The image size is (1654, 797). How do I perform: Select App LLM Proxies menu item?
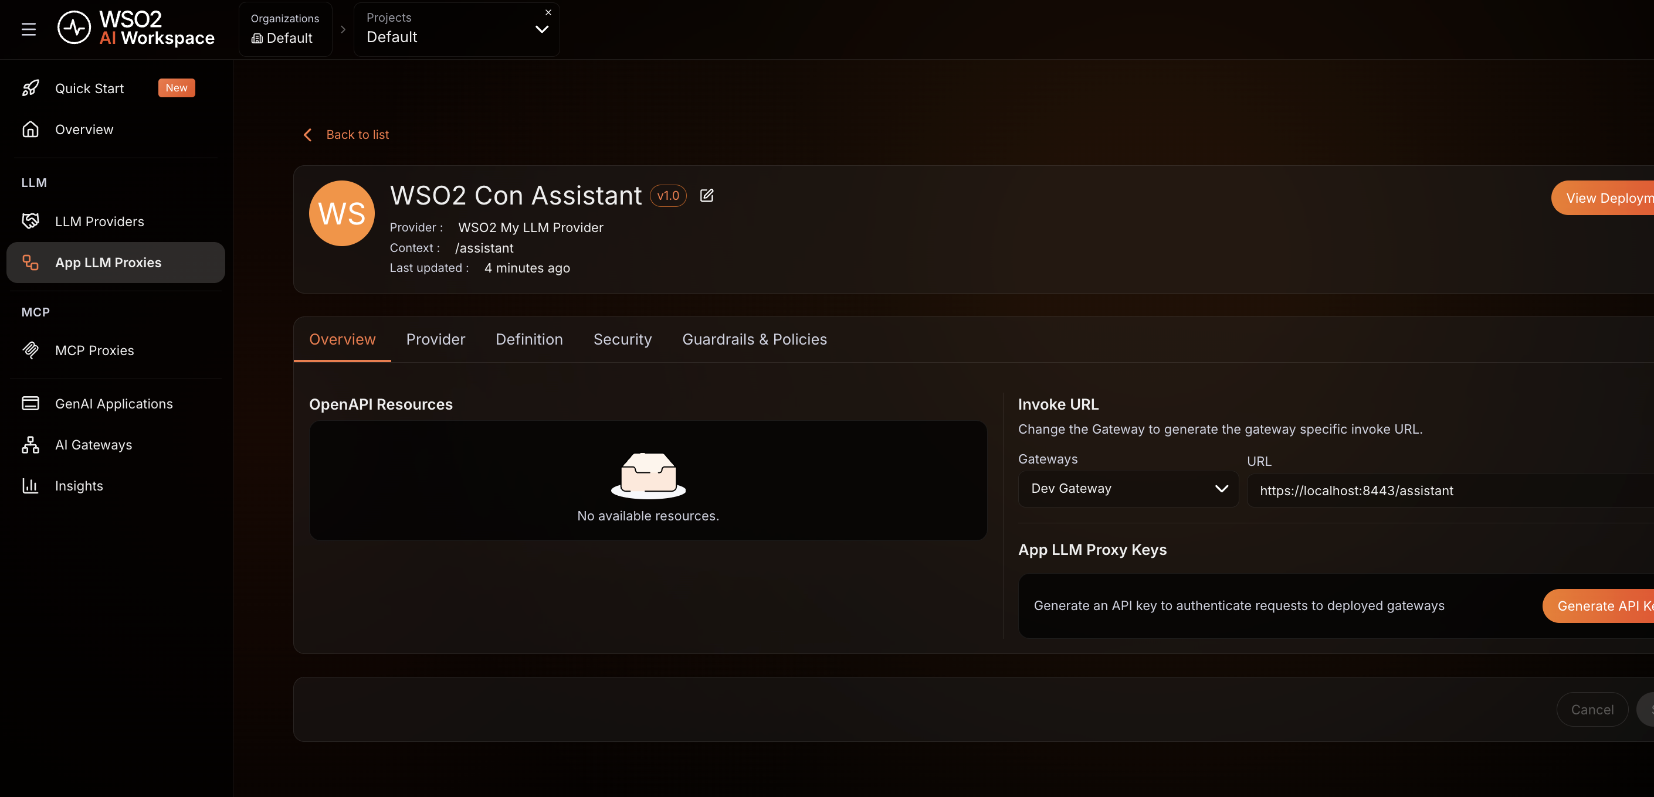point(116,263)
